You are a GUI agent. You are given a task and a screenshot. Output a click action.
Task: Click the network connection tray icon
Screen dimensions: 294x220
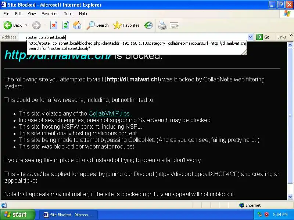pyautogui.click(x=260, y=214)
